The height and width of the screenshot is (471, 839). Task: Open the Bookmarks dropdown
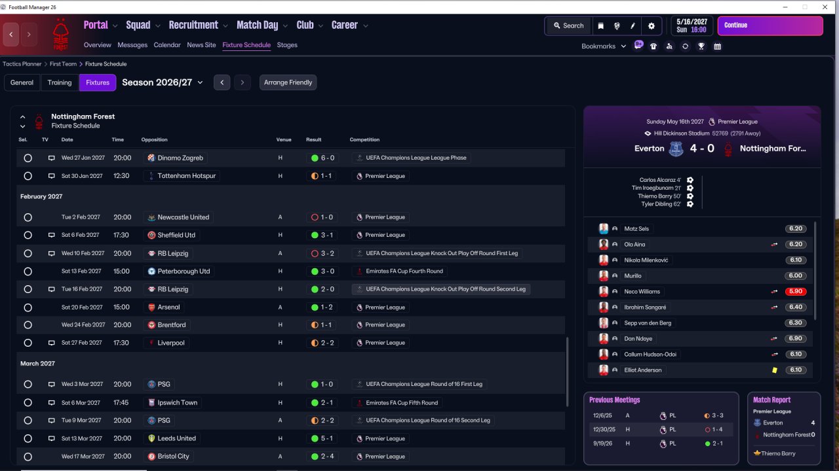point(604,46)
